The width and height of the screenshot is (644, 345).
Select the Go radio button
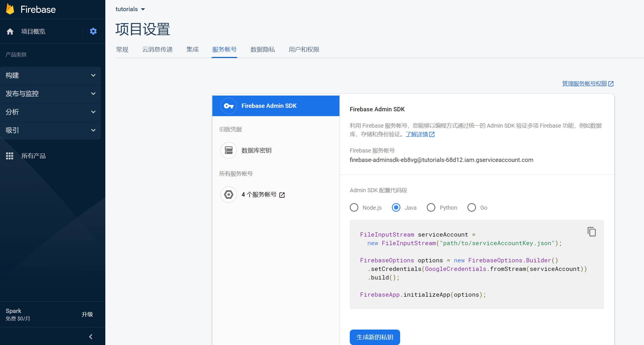472,207
